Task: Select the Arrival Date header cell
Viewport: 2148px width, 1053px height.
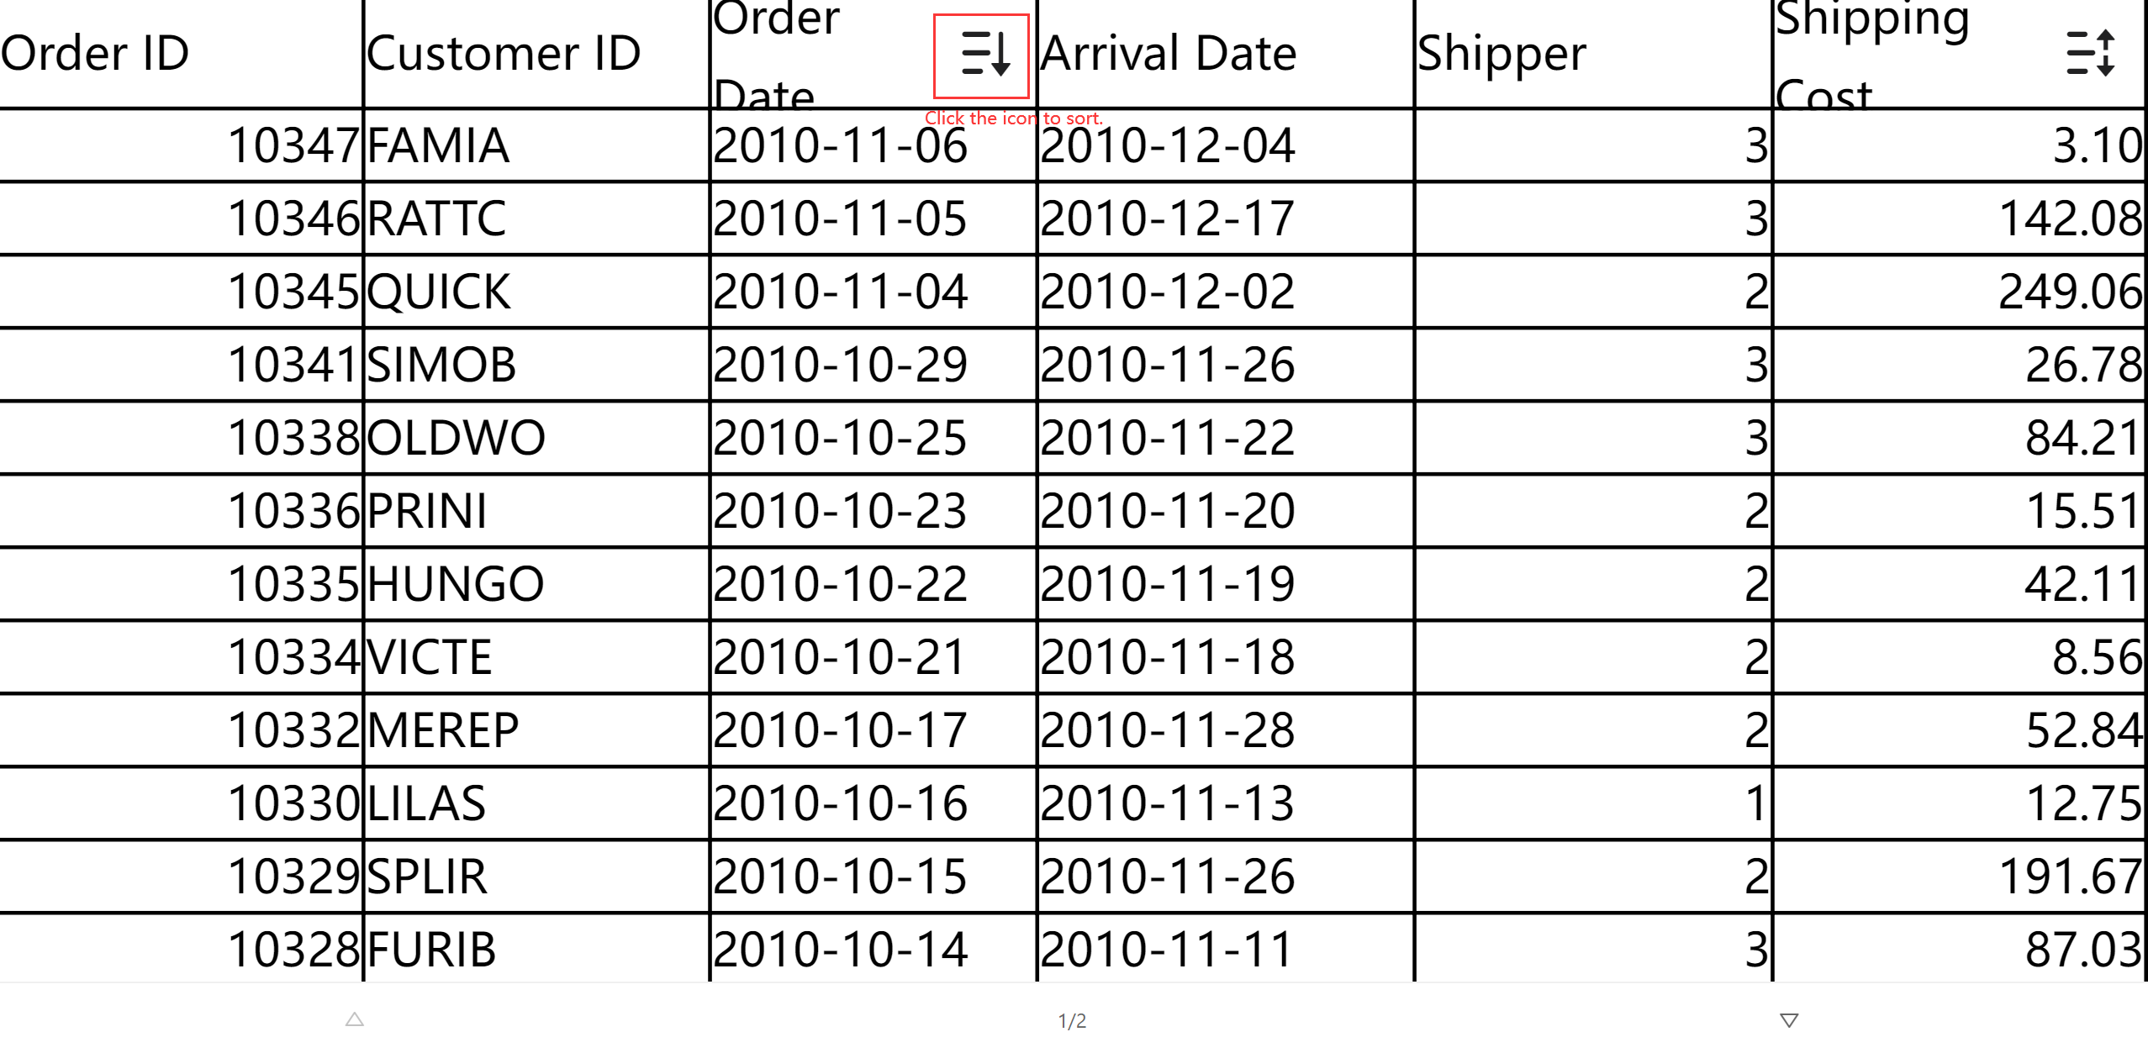Action: click(1167, 53)
